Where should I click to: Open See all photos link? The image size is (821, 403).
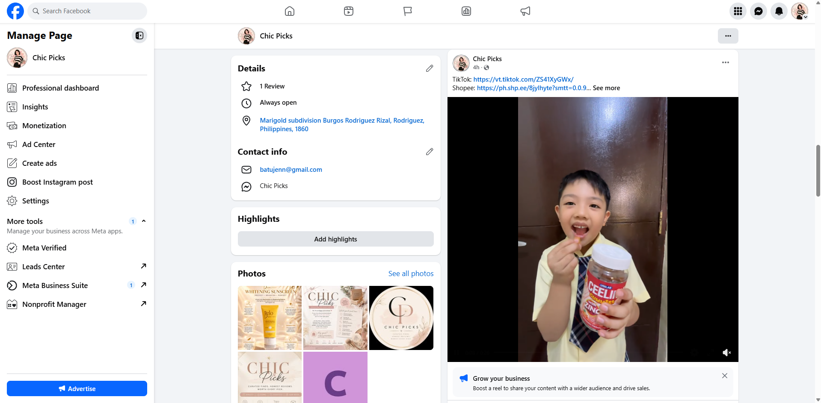click(411, 274)
